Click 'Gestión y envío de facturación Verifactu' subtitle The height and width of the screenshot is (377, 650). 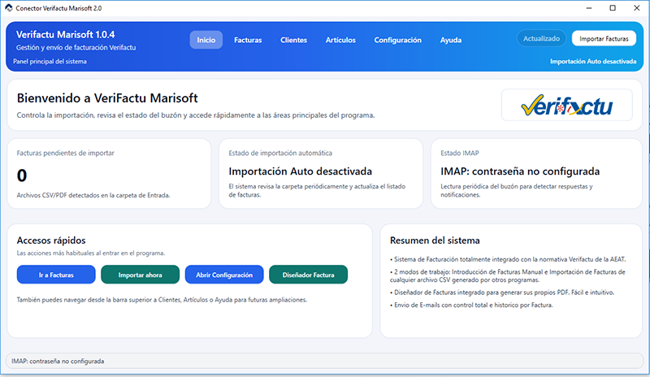76,48
